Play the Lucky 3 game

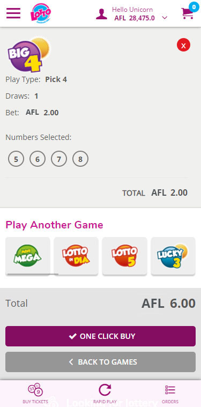pyautogui.click(x=173, y=256)
